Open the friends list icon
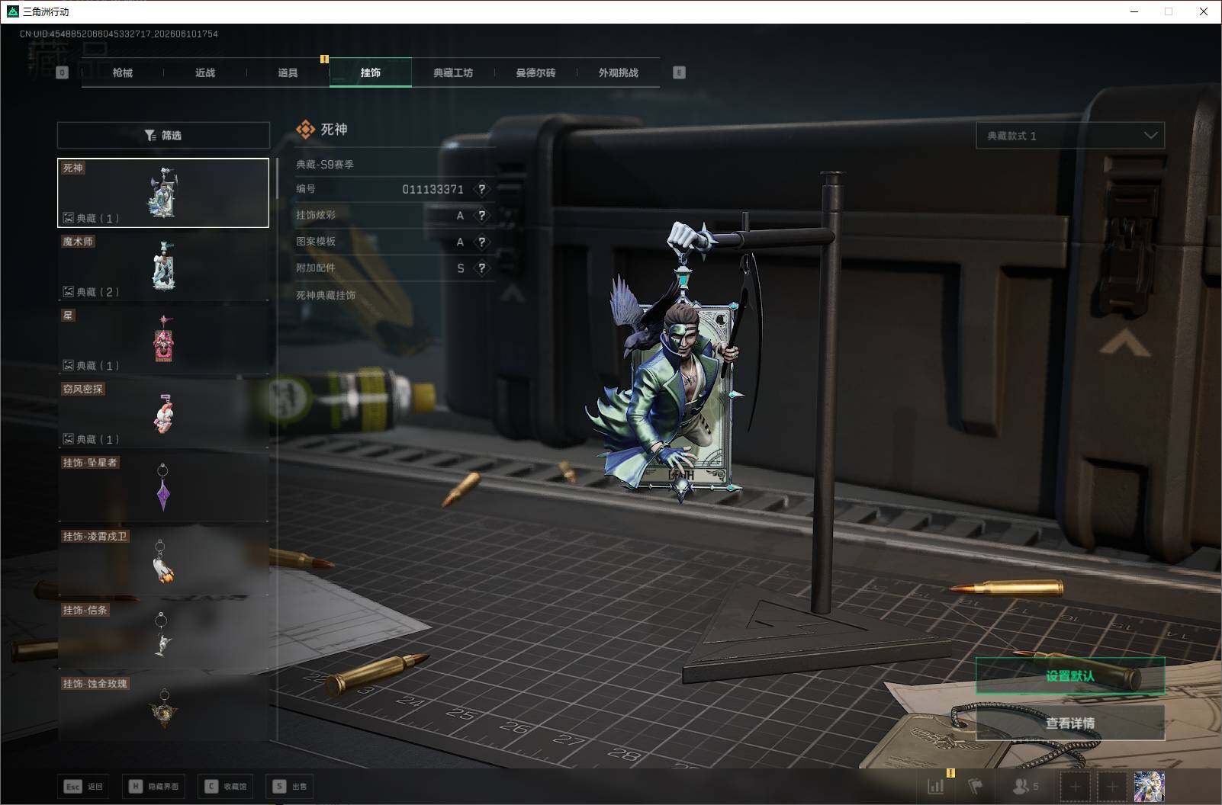Screen dimensions: 1222x805 point(1025,786)
